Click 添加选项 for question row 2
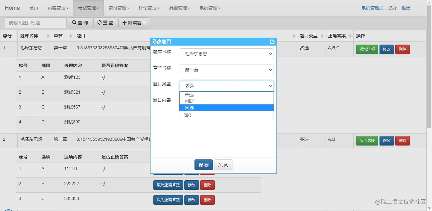The image size is (432, 211). [x=367, y=141]
